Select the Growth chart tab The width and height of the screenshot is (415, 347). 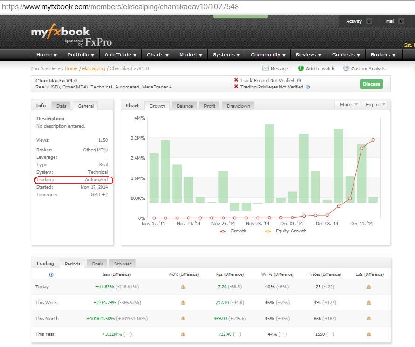(157, 106)
